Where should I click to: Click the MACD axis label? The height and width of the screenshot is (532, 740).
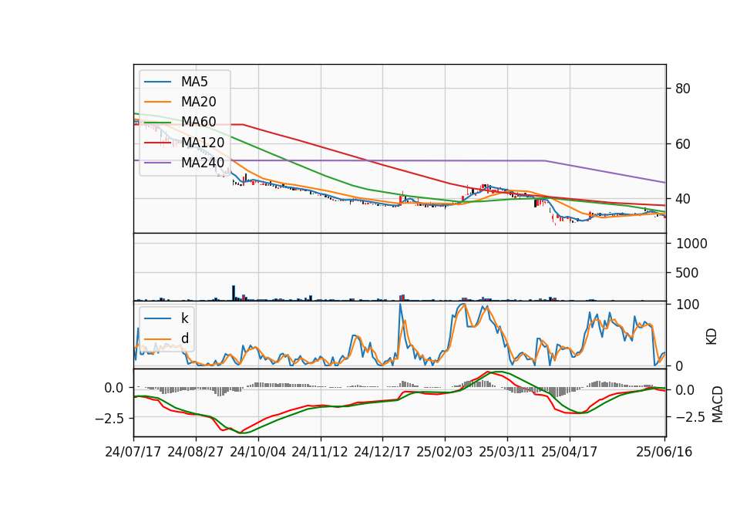[718, 404]
